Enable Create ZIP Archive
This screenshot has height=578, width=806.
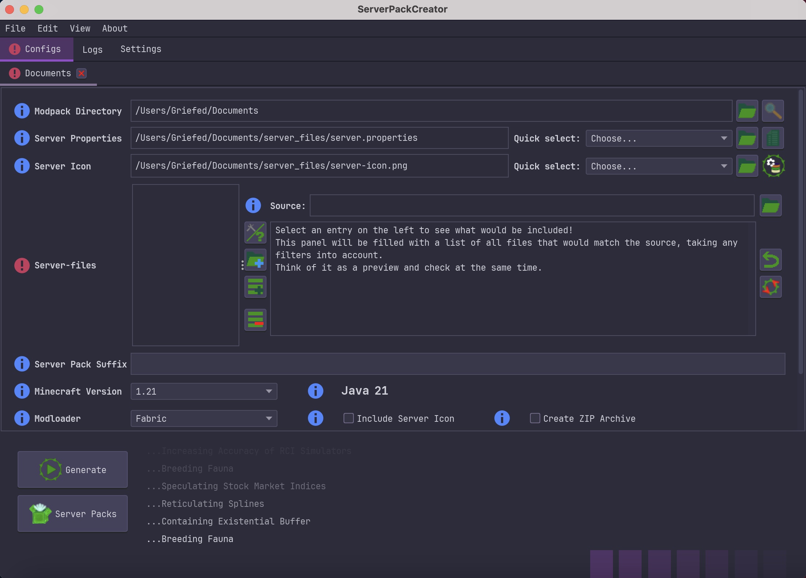pos(535,418)
